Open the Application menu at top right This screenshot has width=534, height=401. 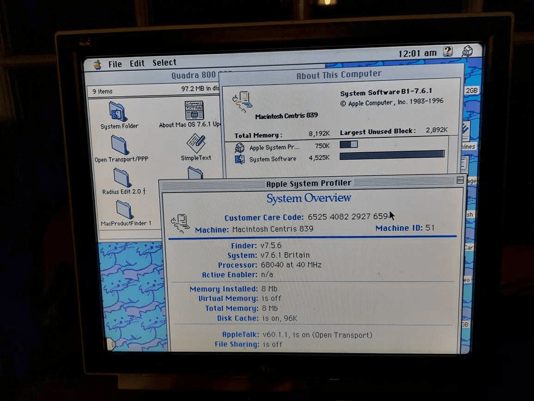pos(467,51)
